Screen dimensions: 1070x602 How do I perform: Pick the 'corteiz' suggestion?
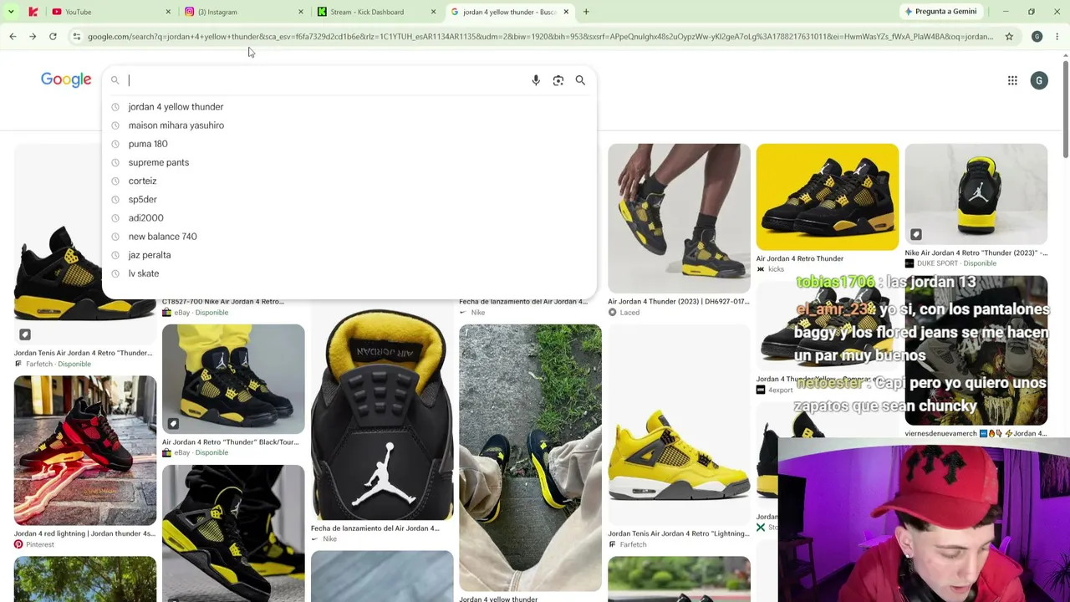(349, 181)
